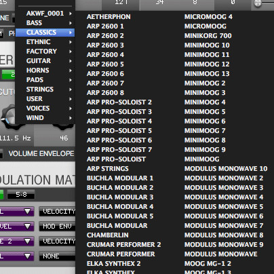Choose the ARP 2600 1 waveform

pyautogui.click(x=105, y=26)
